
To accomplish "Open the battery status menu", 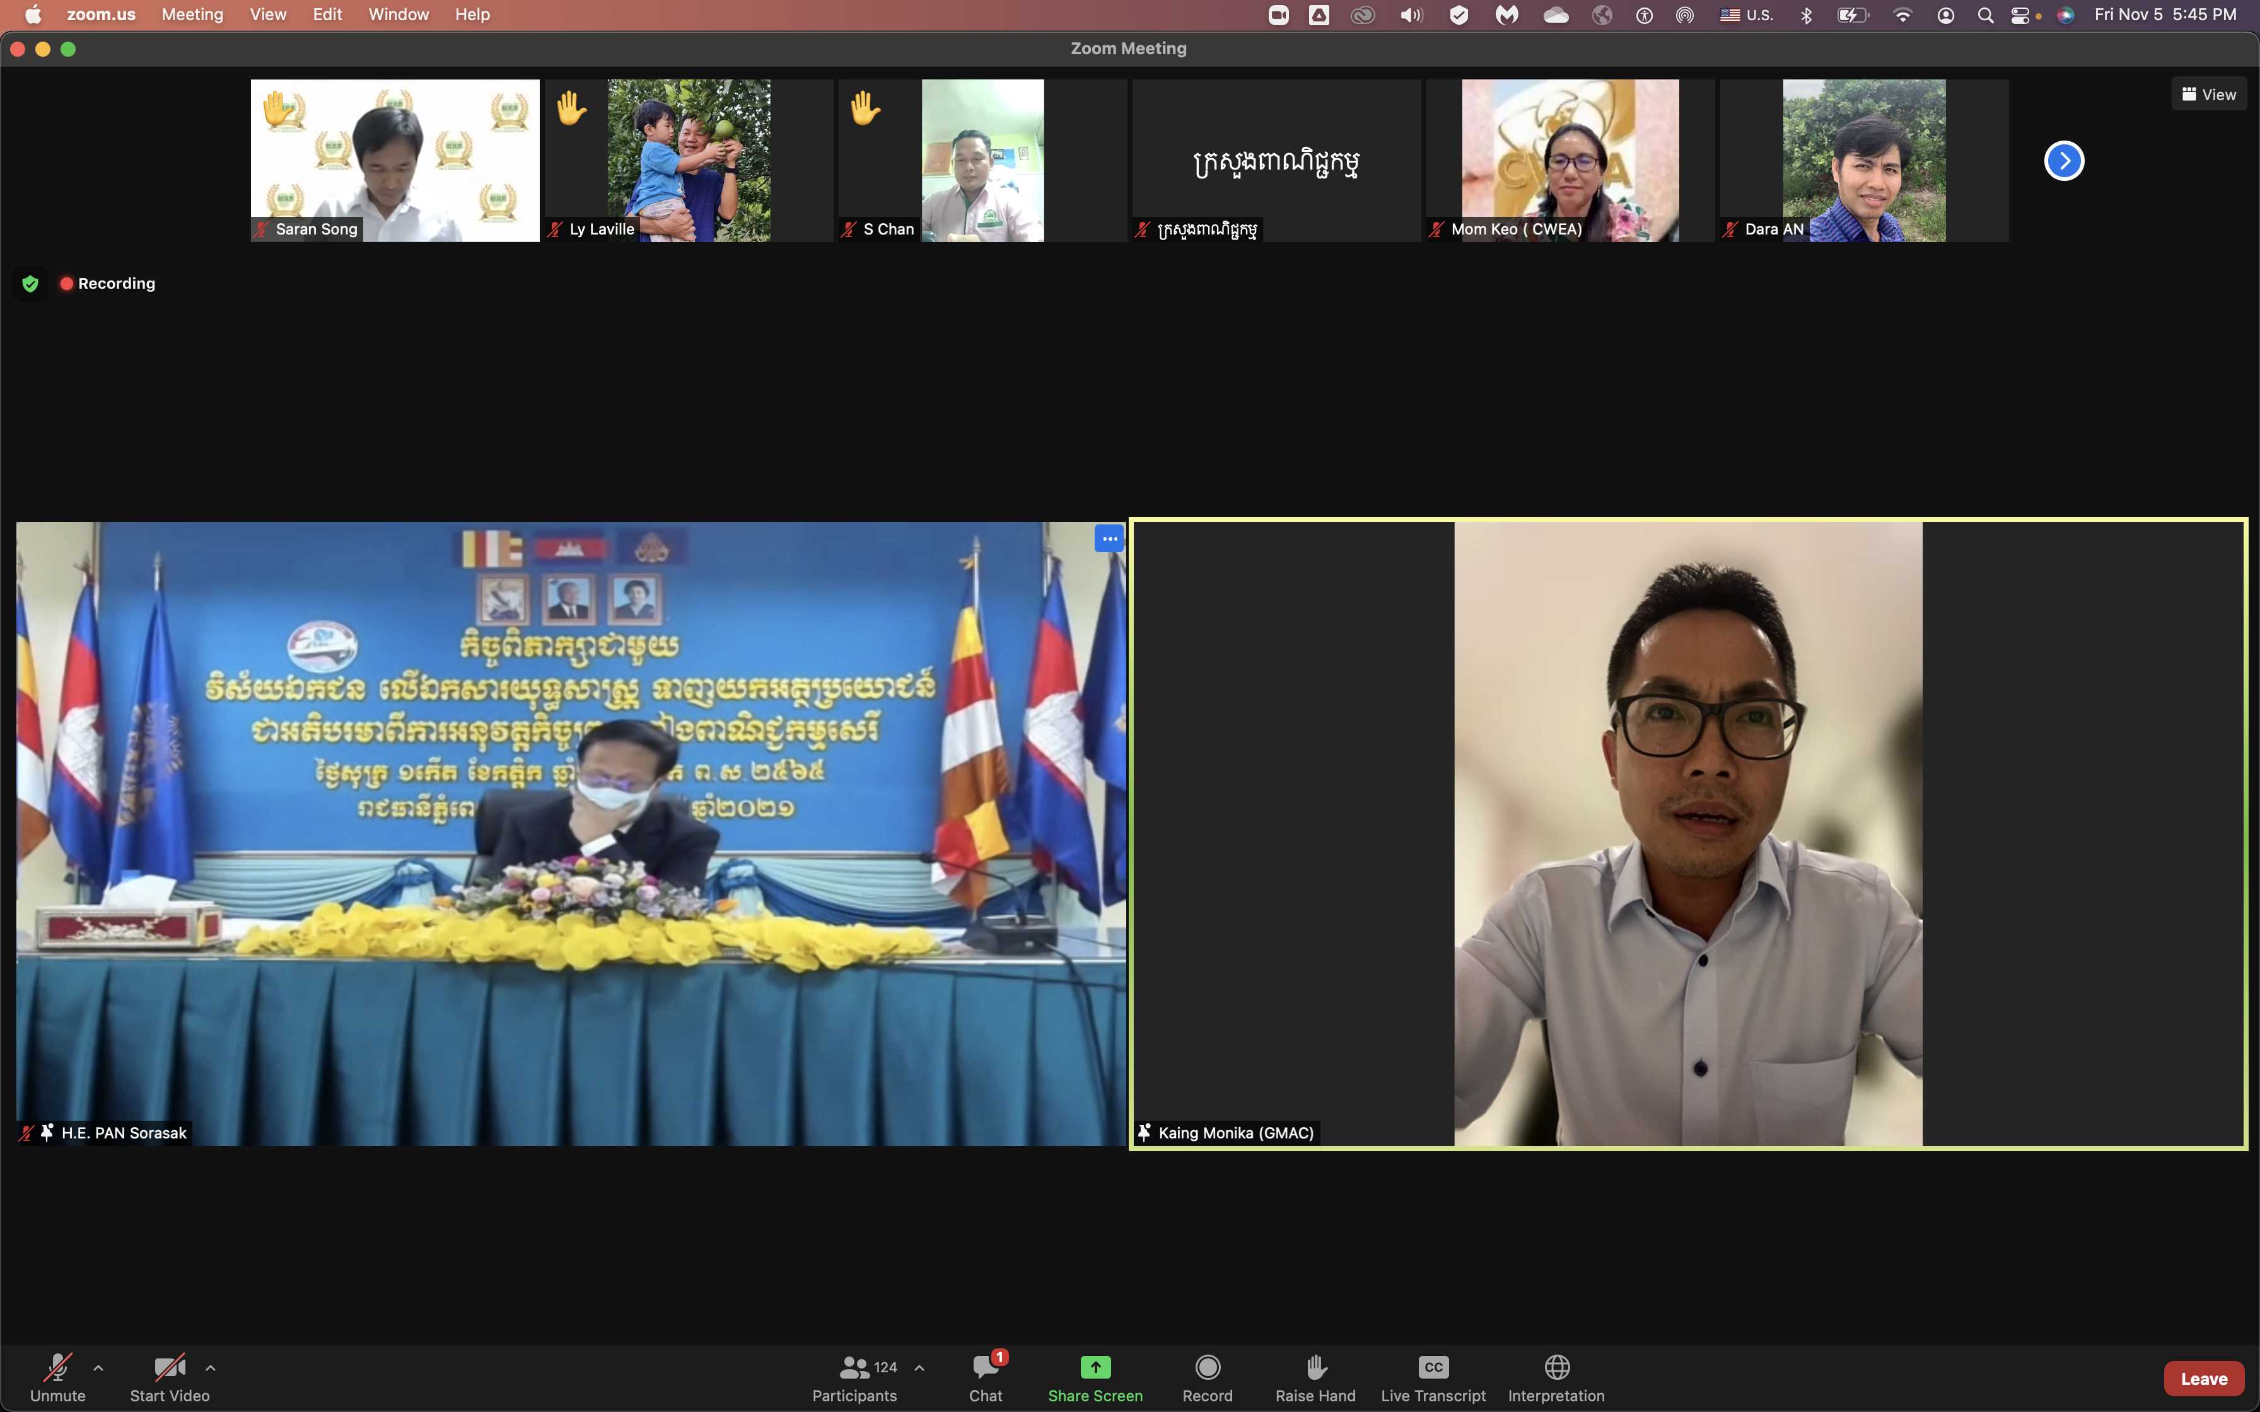I will pyautogui.click(x=1853, y=15).
